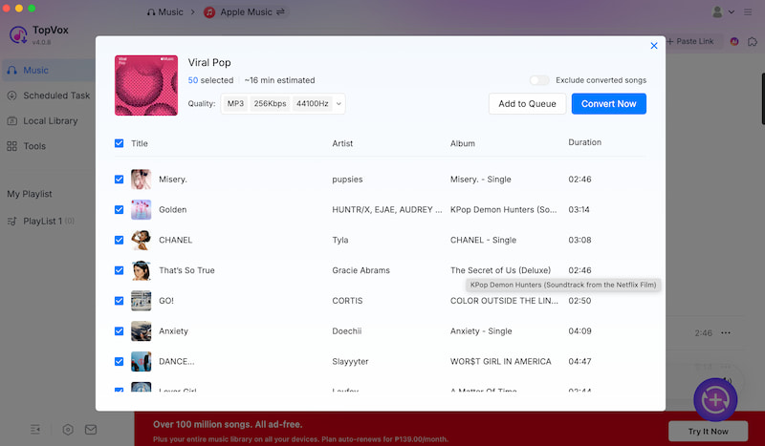
Task: Click Add to Queue button
Action: tap(527, 104)
